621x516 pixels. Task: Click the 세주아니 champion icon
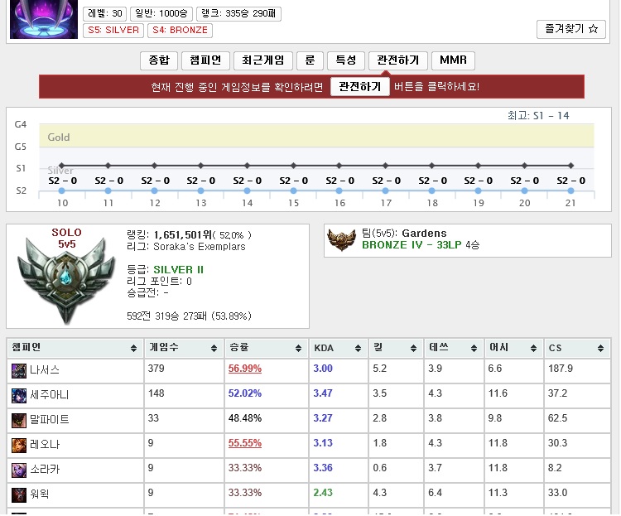click(x=18, y=396)
